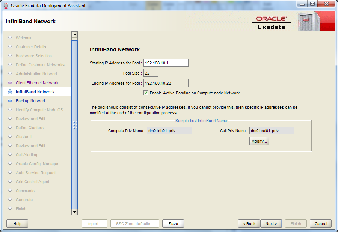Click the Oracle Exadata app icon in title bar
Screen dimensions: 338x233
pyautogui.click(x=6, y=5)
